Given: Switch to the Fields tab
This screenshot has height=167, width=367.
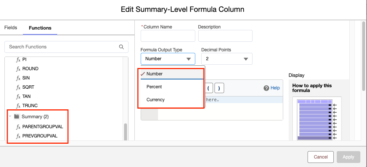Looking at the screenshot, I should pos(11,28).
